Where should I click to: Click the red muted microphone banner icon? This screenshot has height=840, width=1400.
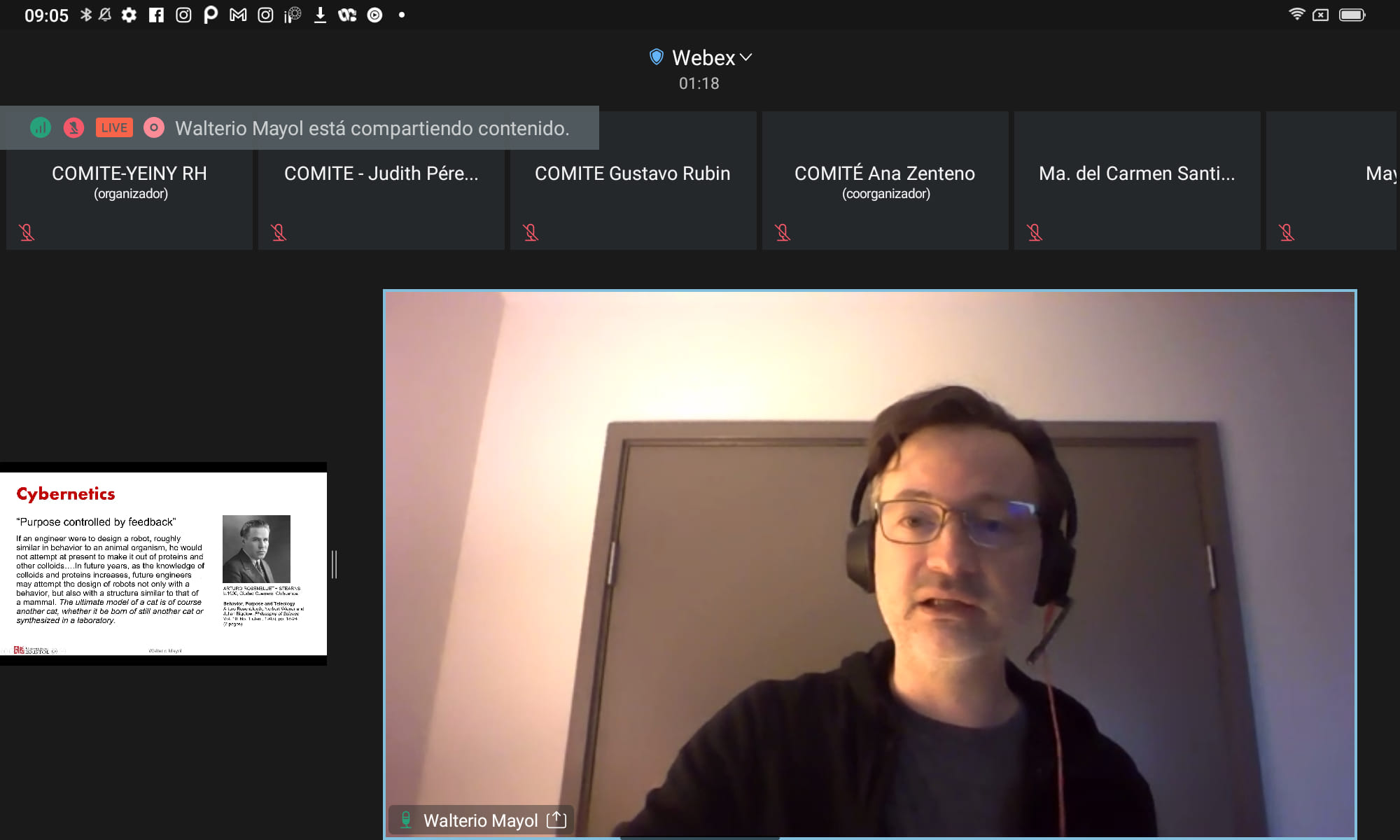(x=73, y=127)
